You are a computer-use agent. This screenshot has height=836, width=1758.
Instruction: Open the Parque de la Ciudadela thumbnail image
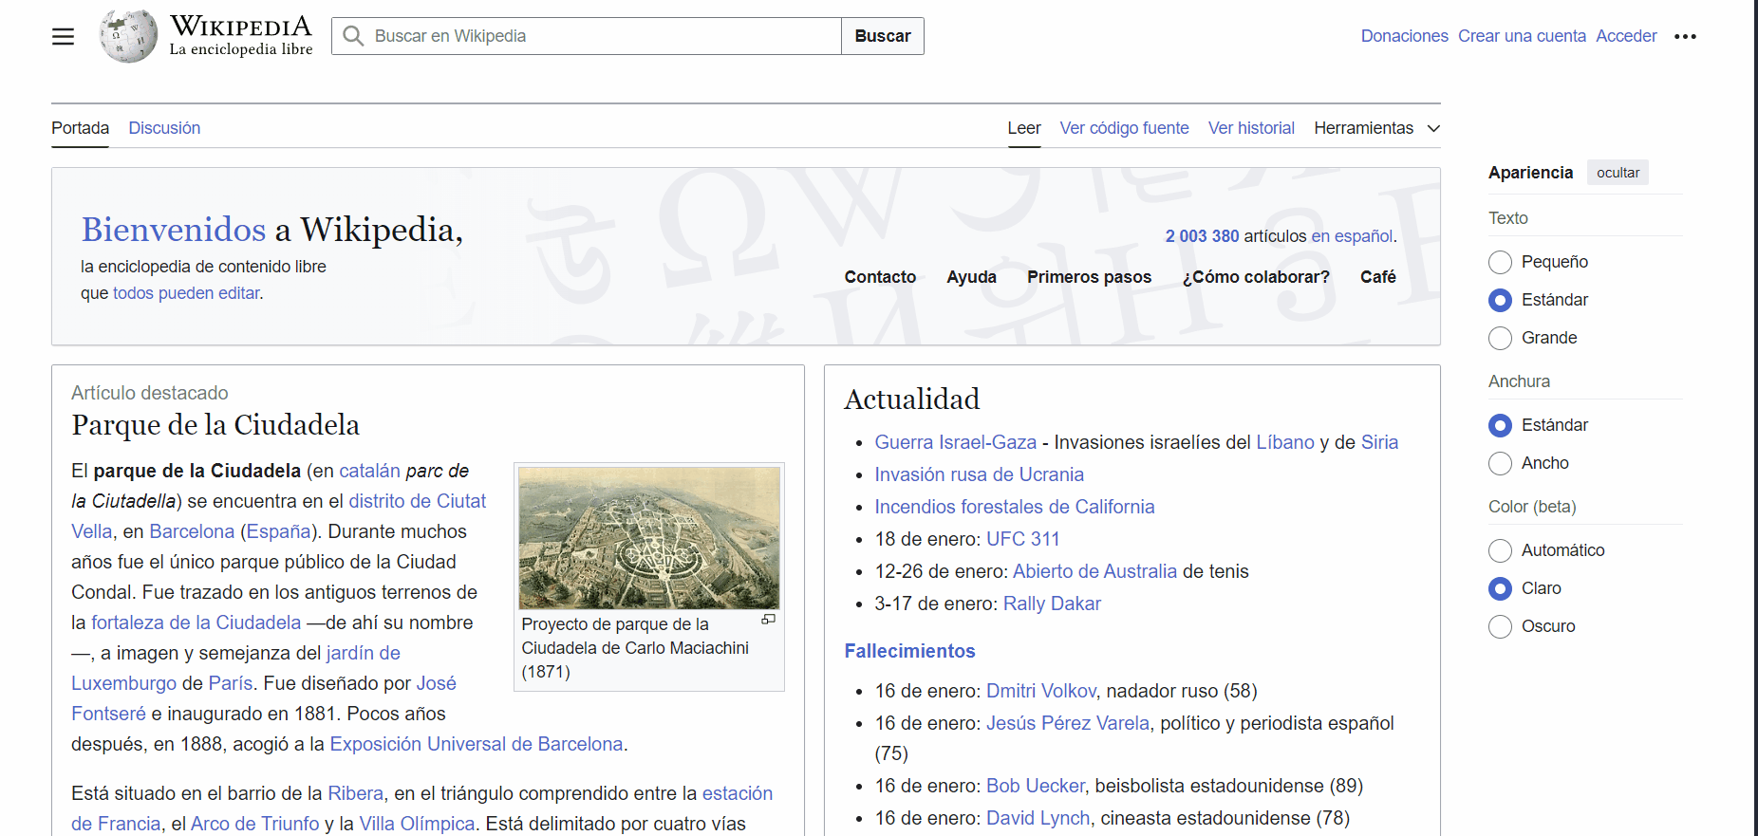[x=649, y=538]
